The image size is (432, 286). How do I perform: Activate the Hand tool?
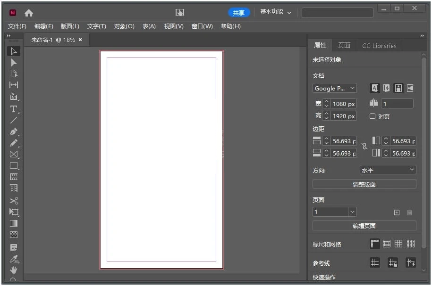(14, 270)
